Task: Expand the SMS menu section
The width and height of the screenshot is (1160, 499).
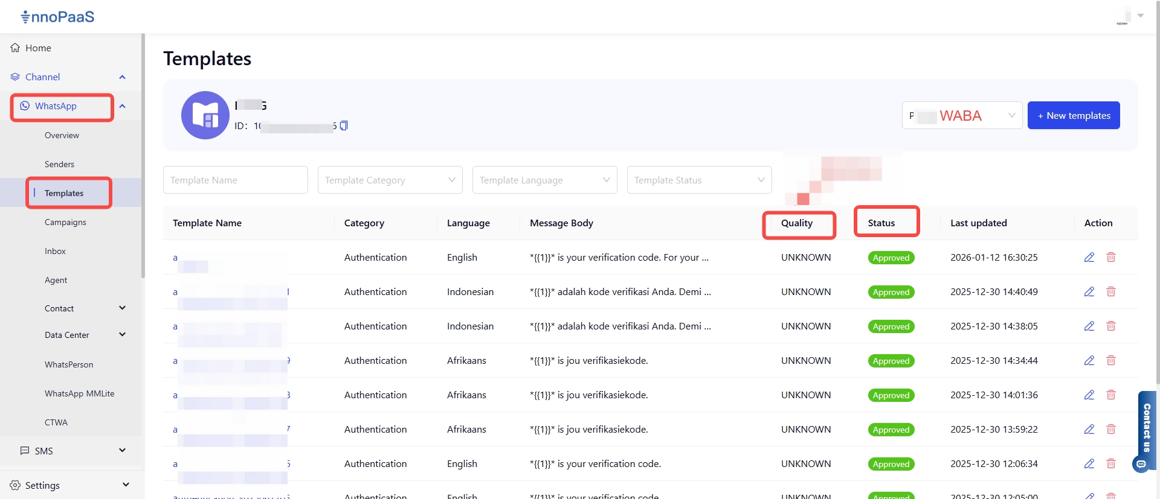Action: point(122,451)
